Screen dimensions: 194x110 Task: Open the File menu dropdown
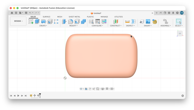coord(21,13)
